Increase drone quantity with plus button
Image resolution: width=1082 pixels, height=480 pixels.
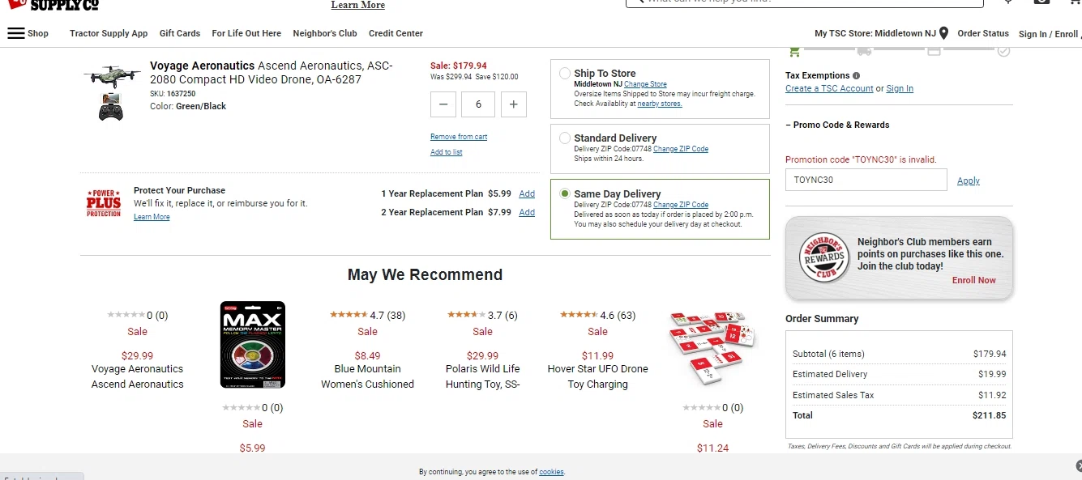click(514, 104)
